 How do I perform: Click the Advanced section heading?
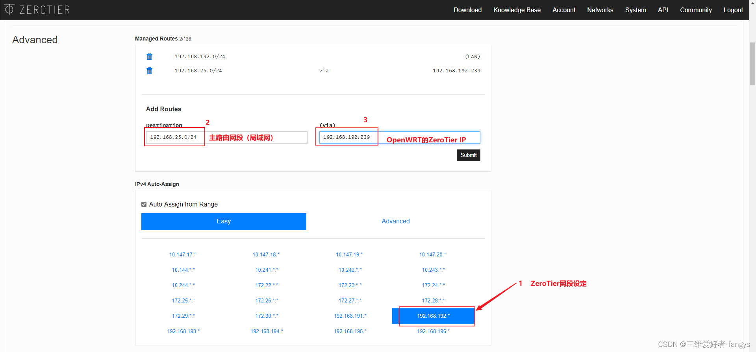(35, 40)
